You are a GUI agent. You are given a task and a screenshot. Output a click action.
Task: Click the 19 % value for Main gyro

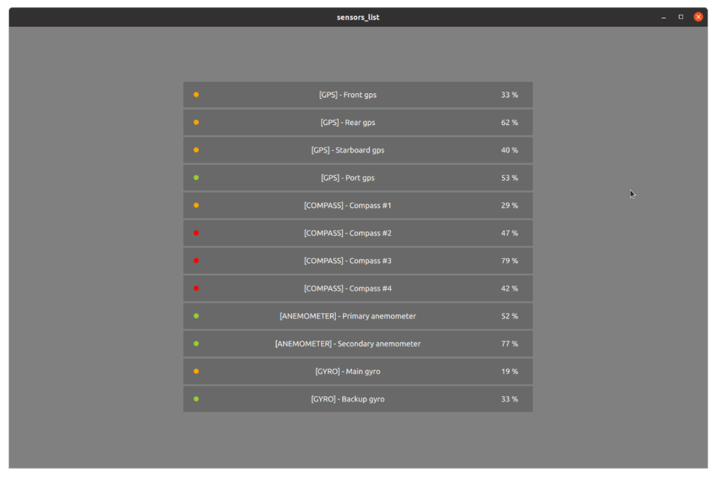click(x=509, y=371)
